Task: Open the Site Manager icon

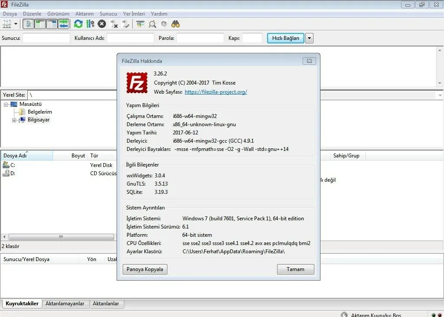Action: [7, 24]
